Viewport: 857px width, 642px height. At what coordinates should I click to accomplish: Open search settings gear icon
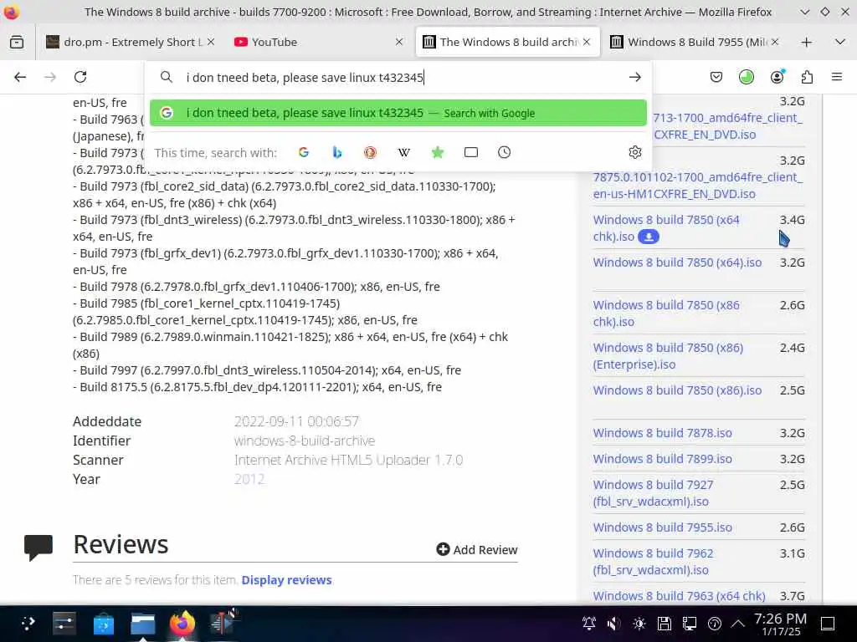[x=634, y=152]
